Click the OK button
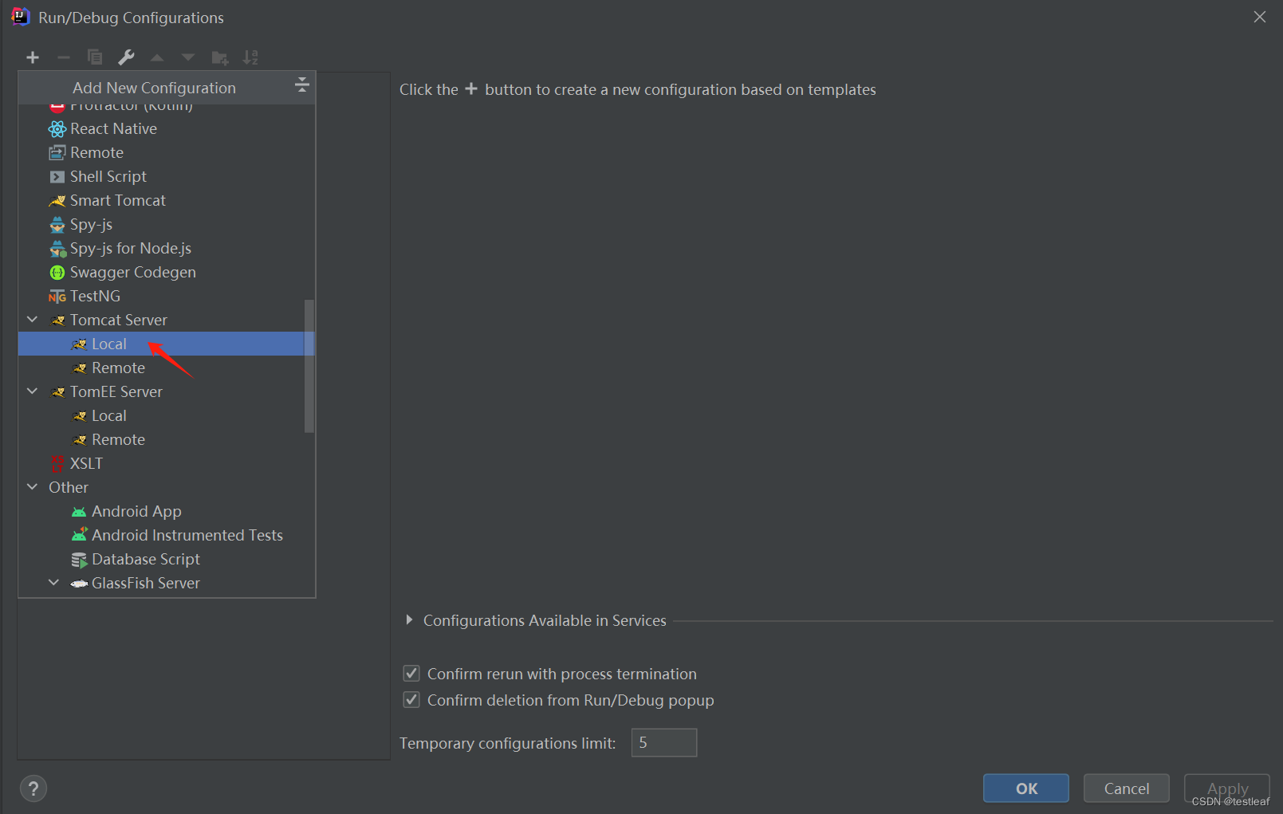 tap(1026, 788)
